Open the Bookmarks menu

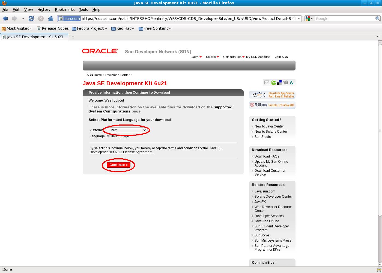pyautogui.click(x=65, y=10)
